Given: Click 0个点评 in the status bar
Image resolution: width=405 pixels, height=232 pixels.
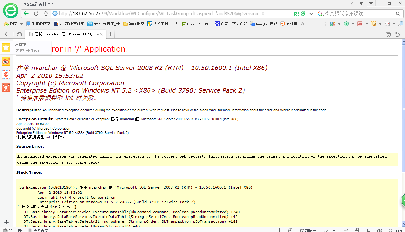Looking at the screenshot, I should [x=12, y=230].
